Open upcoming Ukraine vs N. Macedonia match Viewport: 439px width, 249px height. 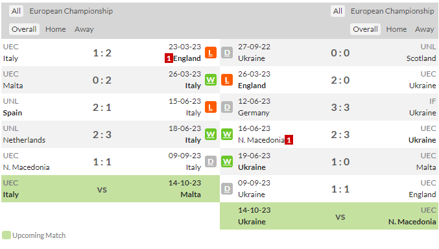(x=329, y=216)
